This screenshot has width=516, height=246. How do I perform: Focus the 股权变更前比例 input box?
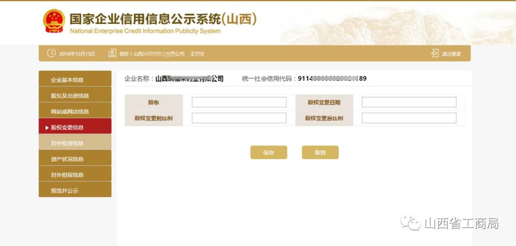pyautogui.click(x=239, y=118)
